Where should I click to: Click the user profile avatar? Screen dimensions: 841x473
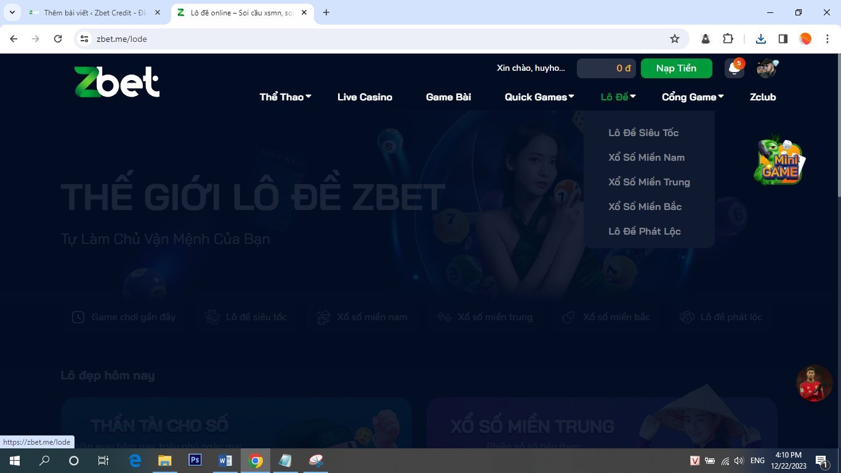pyautogui.click(x=767, y=68)
